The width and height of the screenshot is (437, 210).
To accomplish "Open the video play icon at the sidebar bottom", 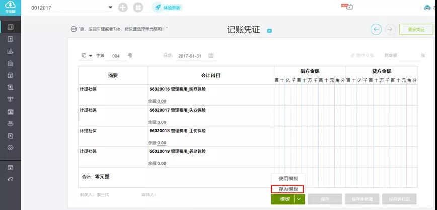I will 10,167.
